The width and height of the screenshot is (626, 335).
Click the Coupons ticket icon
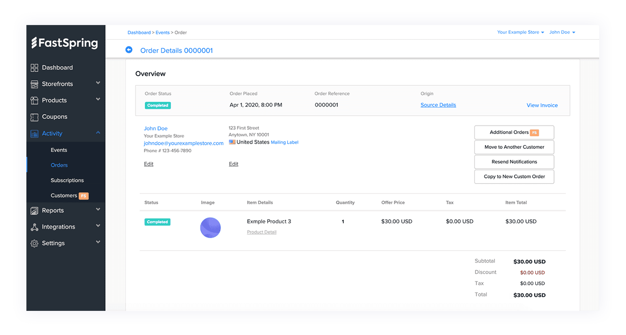click(34, 117)
